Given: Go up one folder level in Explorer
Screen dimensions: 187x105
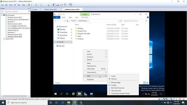Looking at the screenshot, I should coord(65,21).
